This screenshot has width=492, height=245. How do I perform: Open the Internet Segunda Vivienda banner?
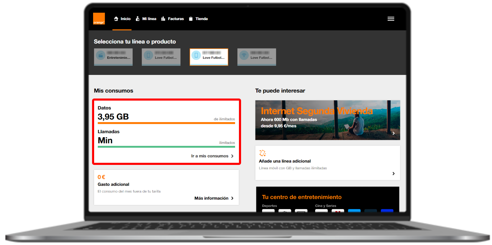[x=328, y=120]
